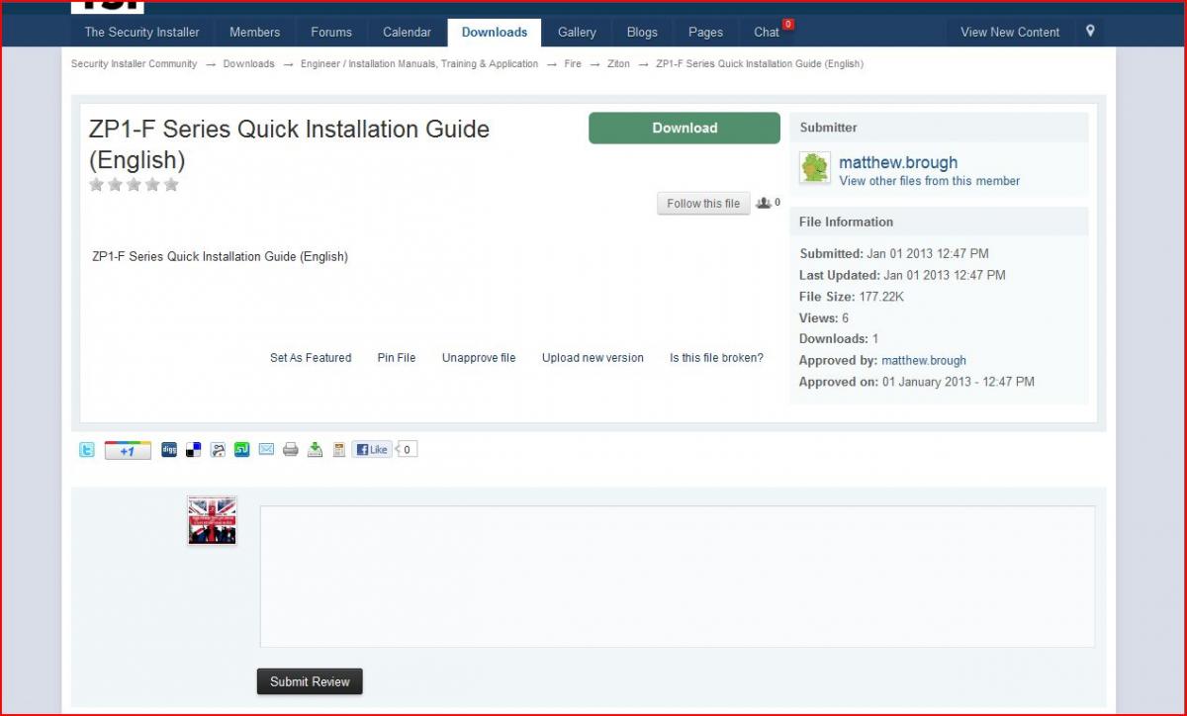The image size is (1187, 716).
Task: Click the printer icon to print
Action: click(291, 450)
